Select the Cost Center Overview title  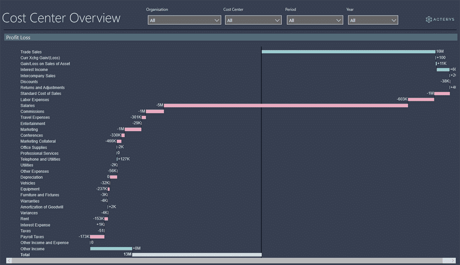[x=61, y=18]
